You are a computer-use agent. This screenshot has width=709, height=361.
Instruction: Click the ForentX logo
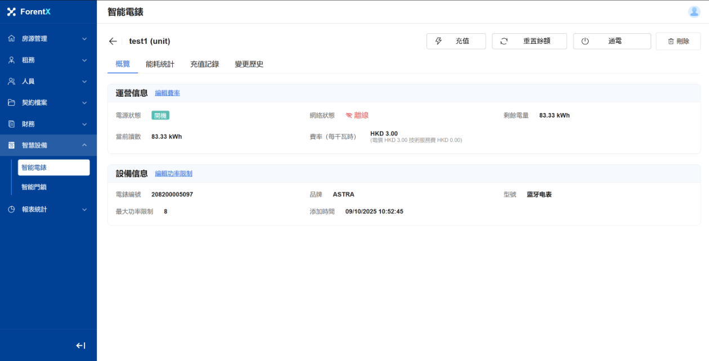(x=29, y=12)
